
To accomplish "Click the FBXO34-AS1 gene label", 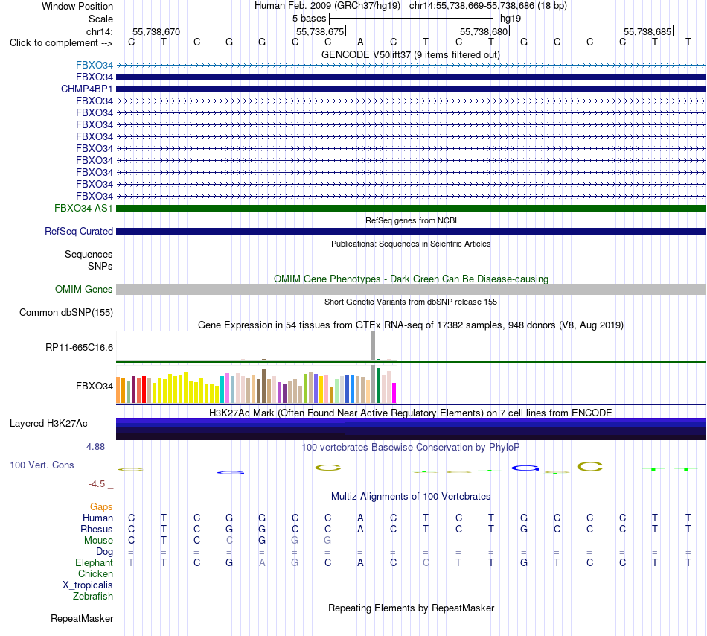I will tap(83, 208).
